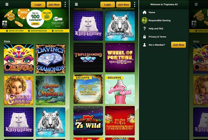Open the hamburger menu in middle screen

click(76, 4)
